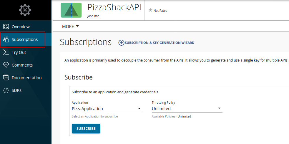Open the Application dropdown showing PizzaApplication
Screen dimensions: 289x144
(107, 109)
